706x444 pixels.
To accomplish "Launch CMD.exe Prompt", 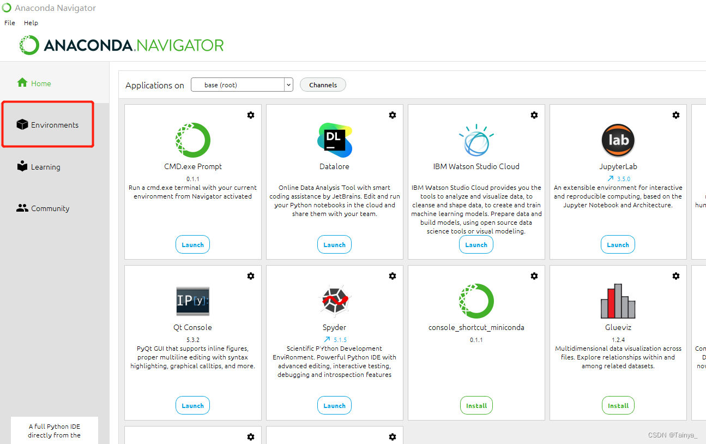I will tap(192, 244).
